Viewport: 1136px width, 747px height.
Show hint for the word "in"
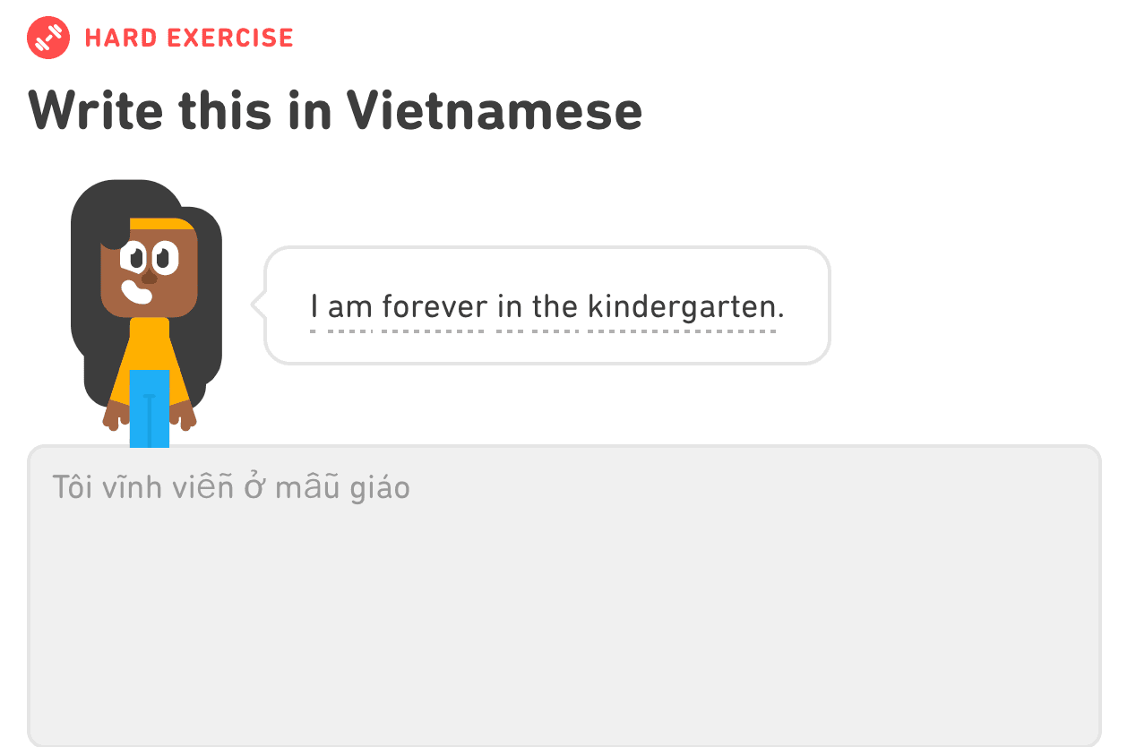[509, 307]
